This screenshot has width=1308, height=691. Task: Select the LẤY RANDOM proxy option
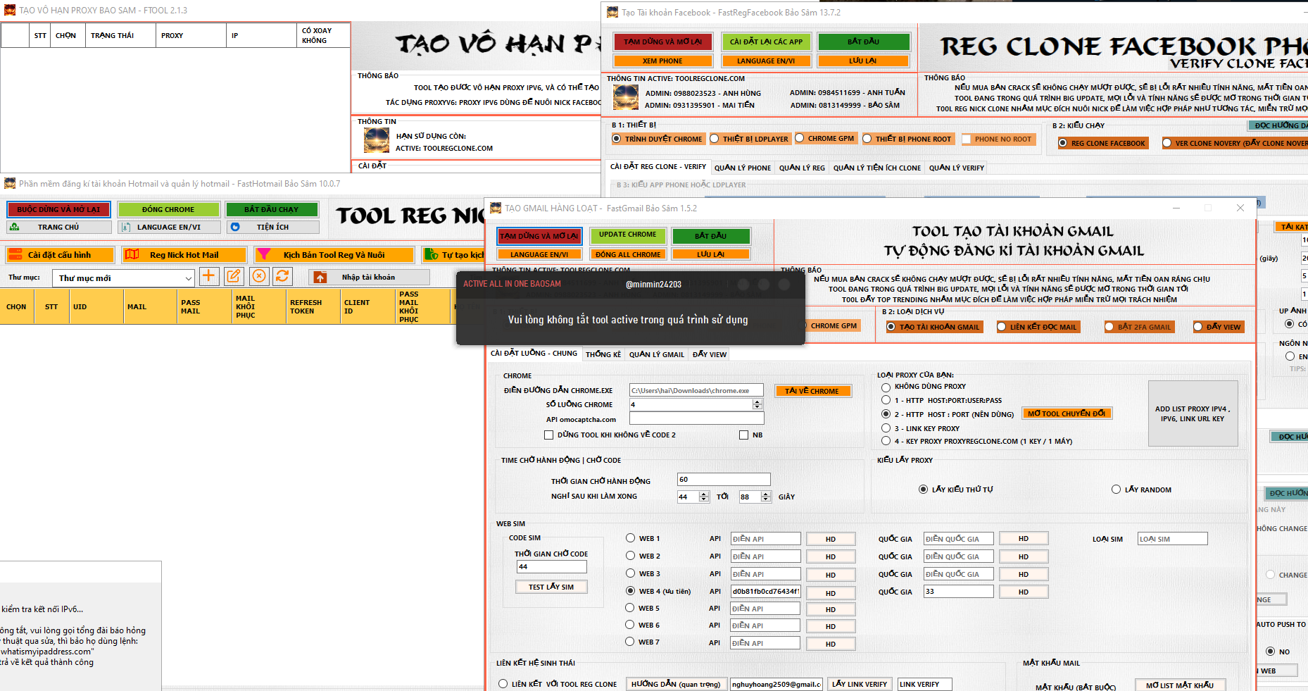tap(1116, 490)
